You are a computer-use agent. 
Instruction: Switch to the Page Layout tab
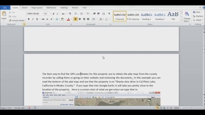[37, 8]
